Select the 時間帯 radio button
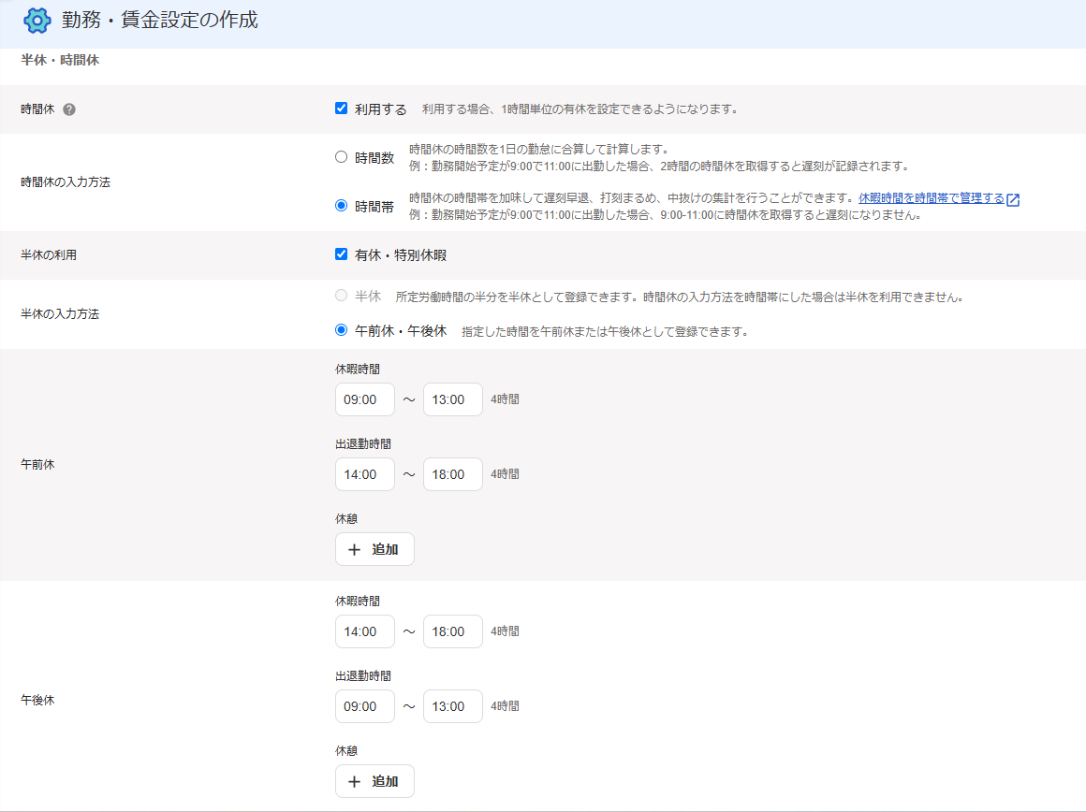The height and width of the screenshot is (812, 1086). [341, 206]
